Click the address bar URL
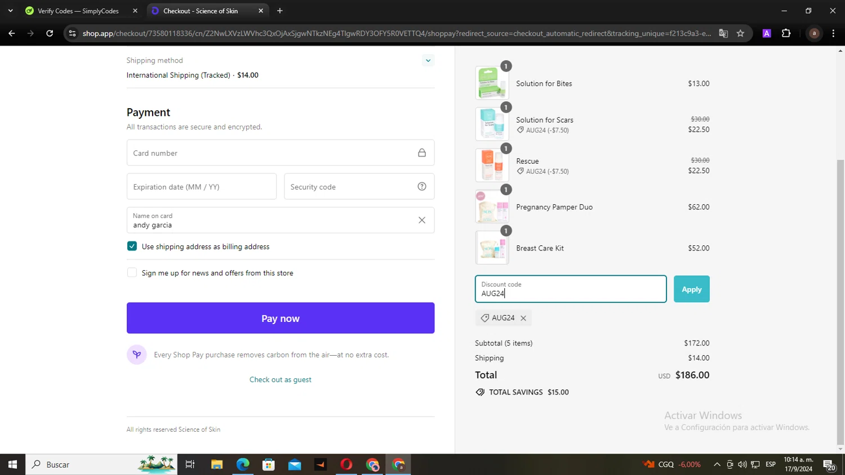The width and height of the screenshot is (845, 475). [x=397, y=33]
